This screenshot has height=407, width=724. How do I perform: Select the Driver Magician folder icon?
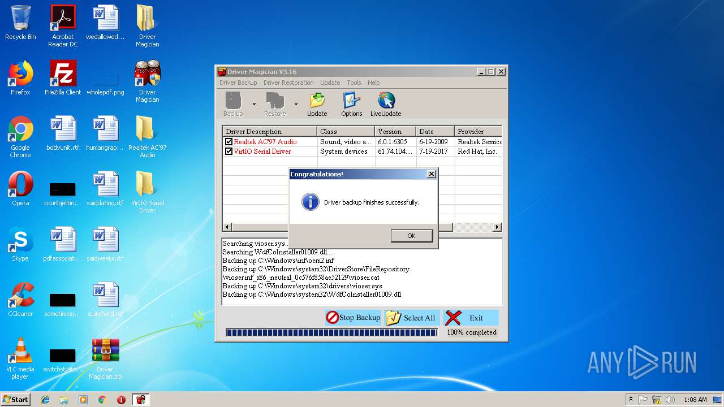point(147,26)
